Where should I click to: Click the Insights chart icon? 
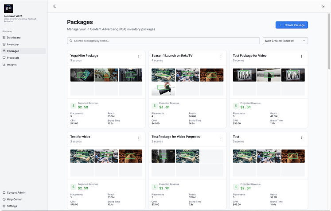coord(4,65)
